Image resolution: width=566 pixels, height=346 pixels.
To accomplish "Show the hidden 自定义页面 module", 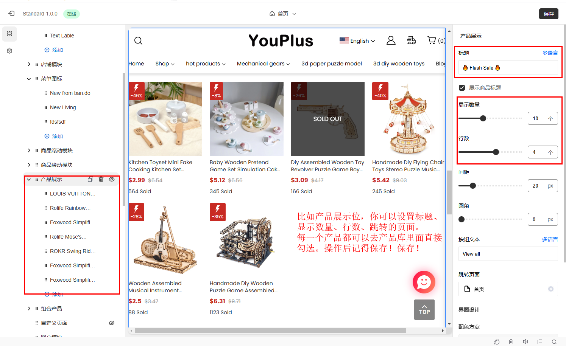I will click(x=112, y=323).
